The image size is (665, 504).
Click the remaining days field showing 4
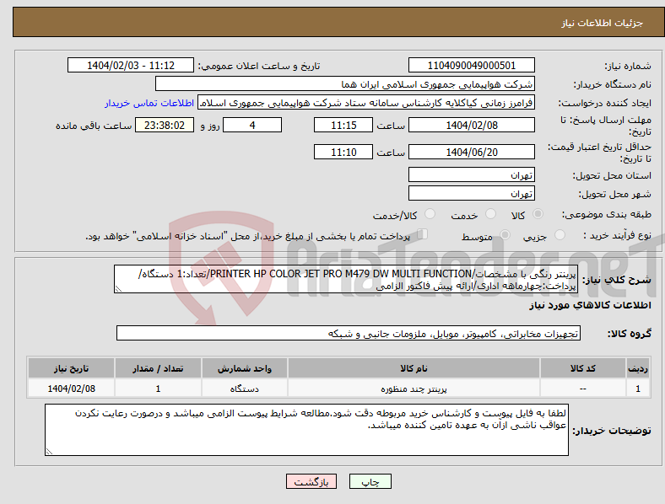[x=252, y=125]
